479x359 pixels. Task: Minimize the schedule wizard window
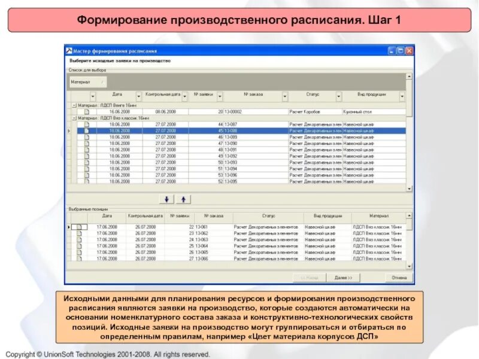tap(392, 51)
